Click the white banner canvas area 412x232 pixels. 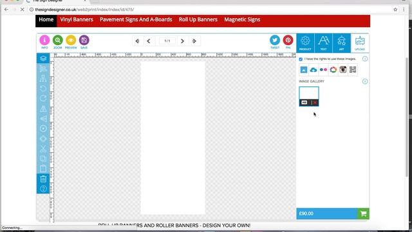click(173, 138)
